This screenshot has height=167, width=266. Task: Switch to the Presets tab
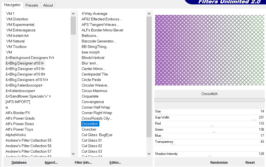click(32, 5)
